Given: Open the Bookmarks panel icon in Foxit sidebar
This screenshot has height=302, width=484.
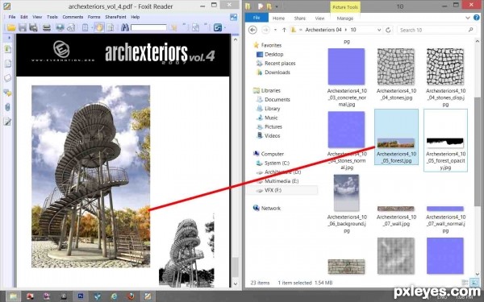Looking at the screenshot, I should (x=8, y=49).
